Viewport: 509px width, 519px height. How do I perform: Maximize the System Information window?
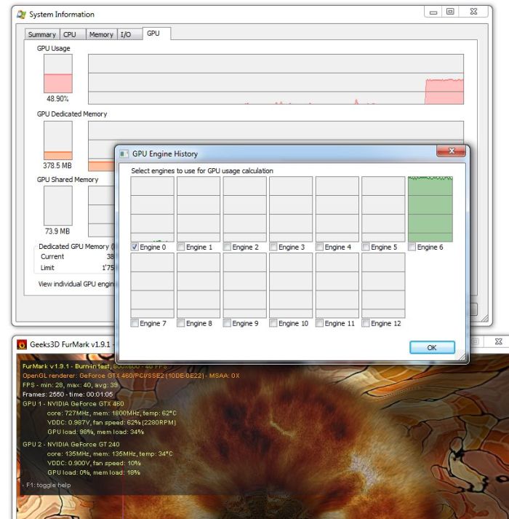click(450, 12)
